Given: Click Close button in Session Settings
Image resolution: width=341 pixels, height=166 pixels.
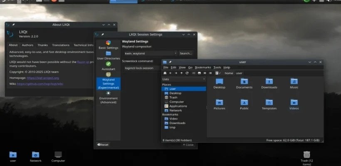Looking at the screenshot, I should pos(188,144).
